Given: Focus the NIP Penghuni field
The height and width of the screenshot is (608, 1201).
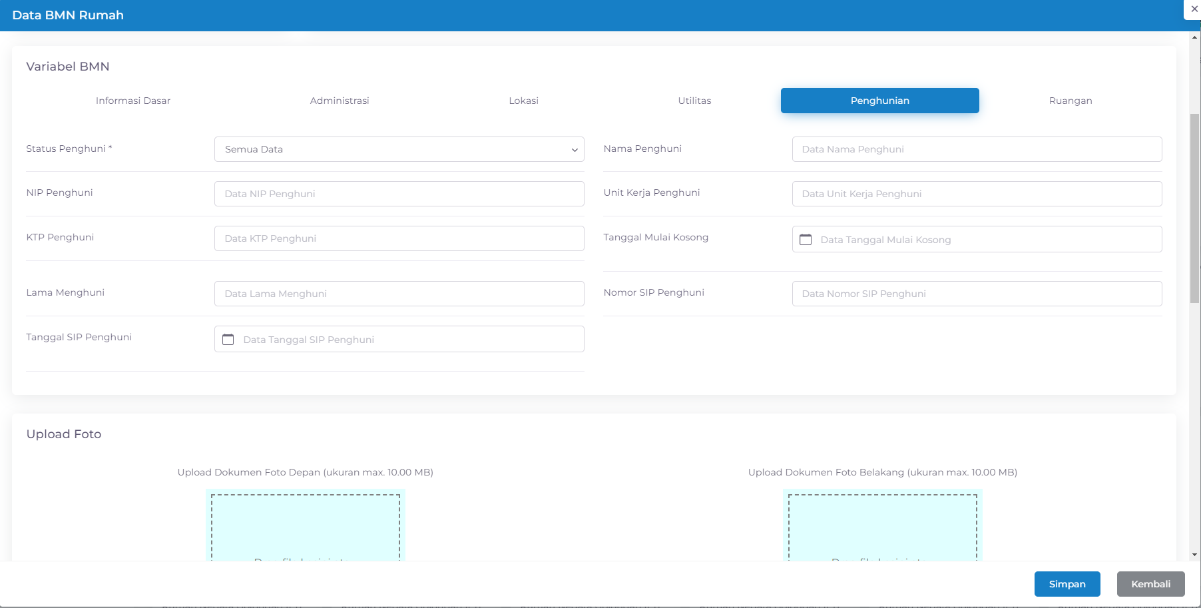Looking at the screenshot, I should point(399,194).
